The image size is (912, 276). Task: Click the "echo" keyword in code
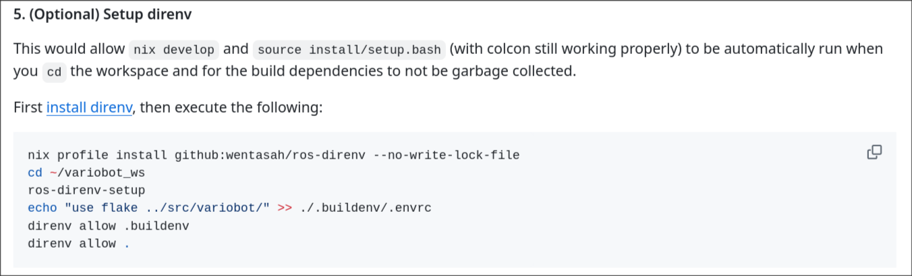coord(42,208)
